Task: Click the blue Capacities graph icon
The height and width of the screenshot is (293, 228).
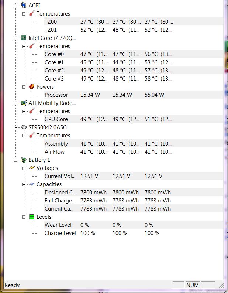Action: point(32,184)
